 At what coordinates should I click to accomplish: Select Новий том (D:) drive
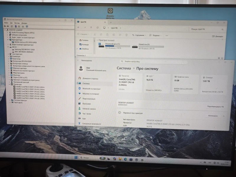coord(148,47)
